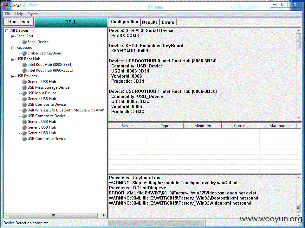Click the Maximum column header
Screen dimensions: 305x228
pos(278,126)
